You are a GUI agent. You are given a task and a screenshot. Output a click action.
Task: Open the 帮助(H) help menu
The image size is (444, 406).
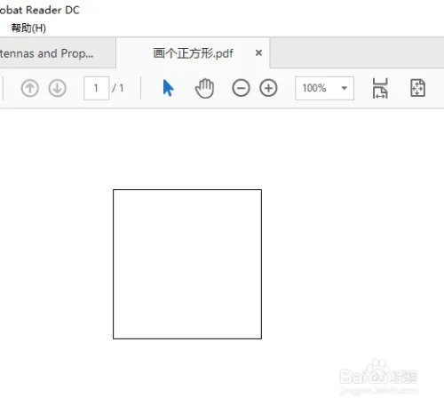[28, 28]
